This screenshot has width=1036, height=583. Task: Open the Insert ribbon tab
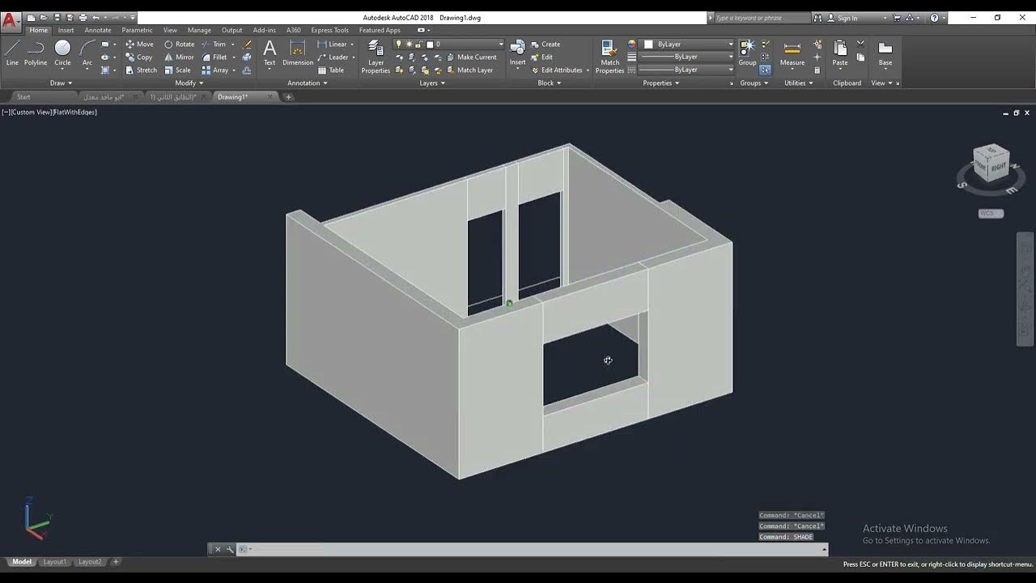pyautogui.click(x=66, y=30)
